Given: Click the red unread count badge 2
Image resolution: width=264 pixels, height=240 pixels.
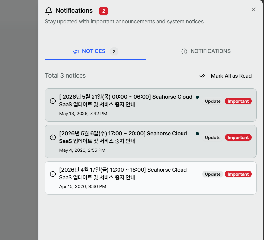Looking at the screenshot, I should pos(104,11).
